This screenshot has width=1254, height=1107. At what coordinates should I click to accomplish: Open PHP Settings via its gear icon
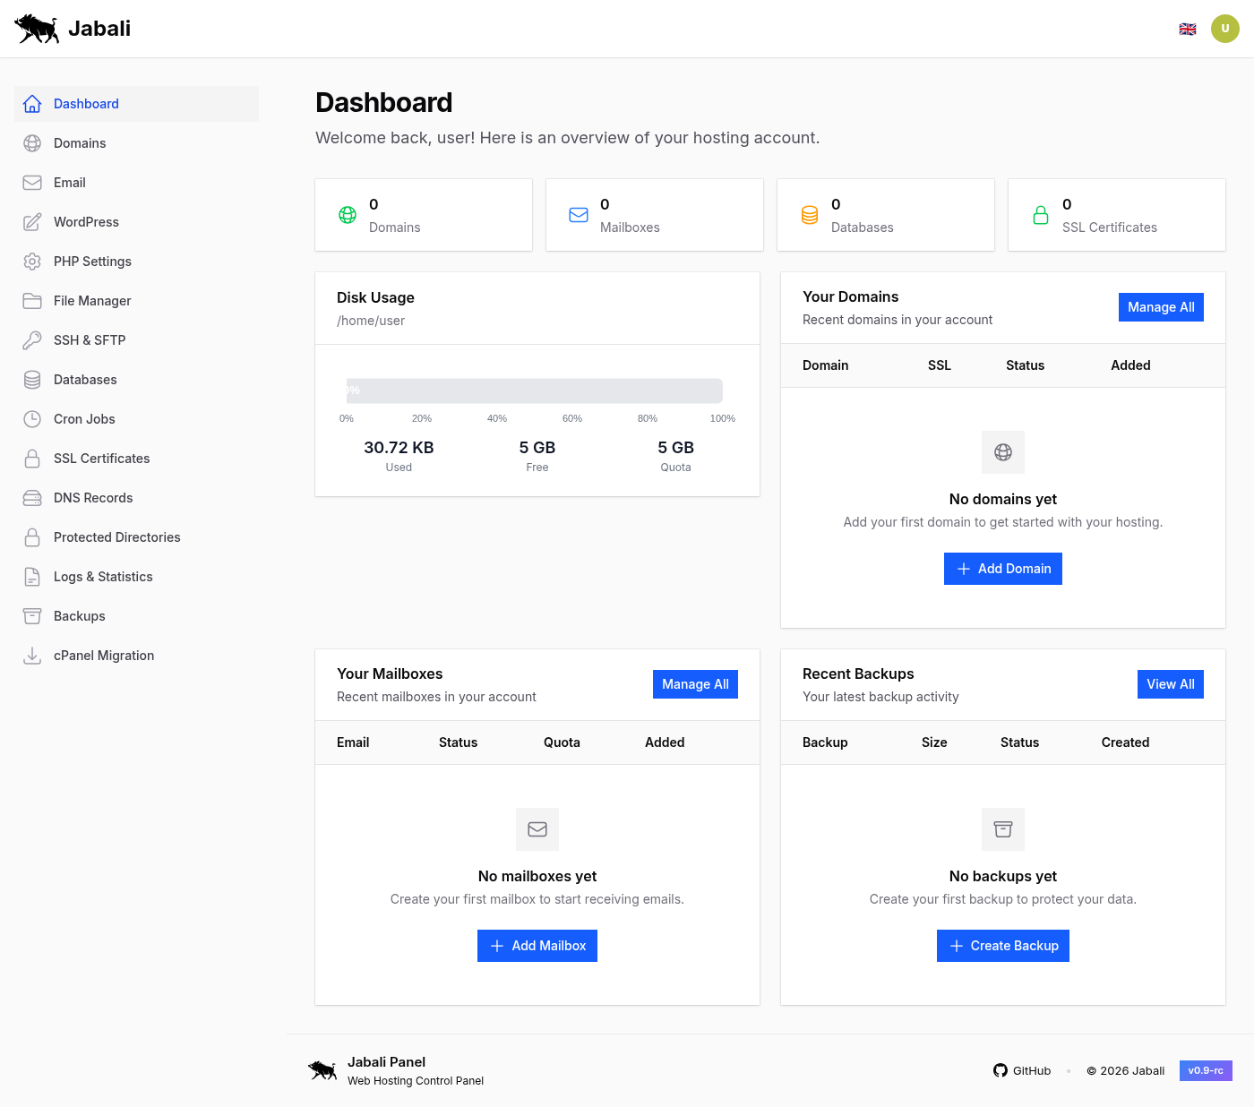(32, 262)
